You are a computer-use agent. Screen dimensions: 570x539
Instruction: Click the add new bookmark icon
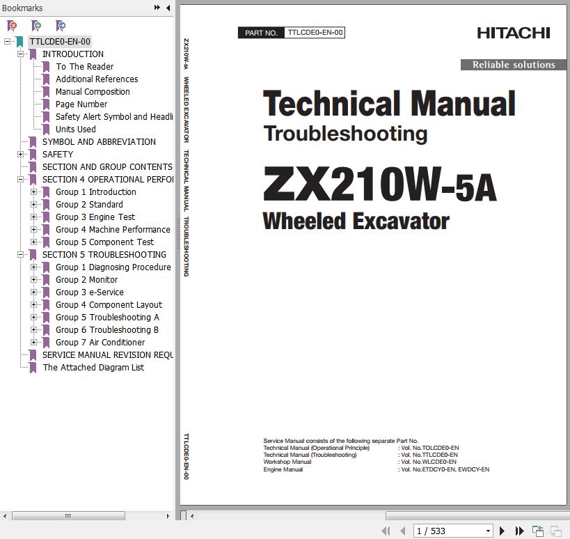[x=36, y=26]
